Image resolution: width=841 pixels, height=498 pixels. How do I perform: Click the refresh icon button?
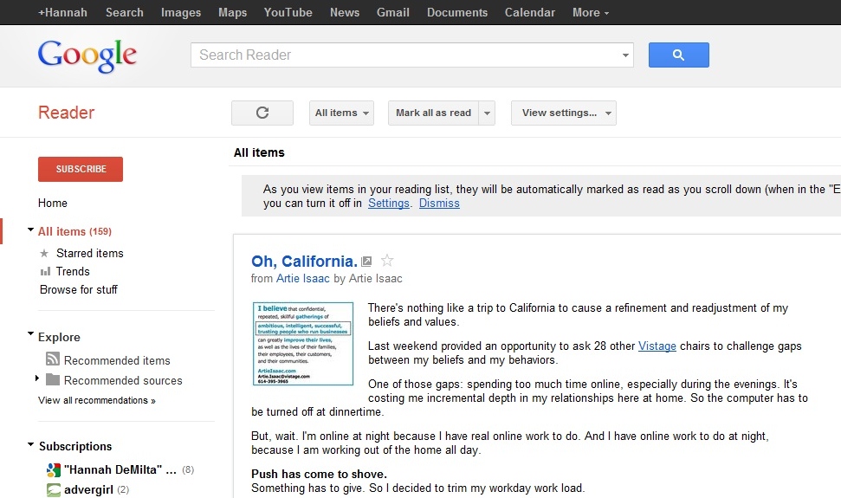tap(262, 113)
